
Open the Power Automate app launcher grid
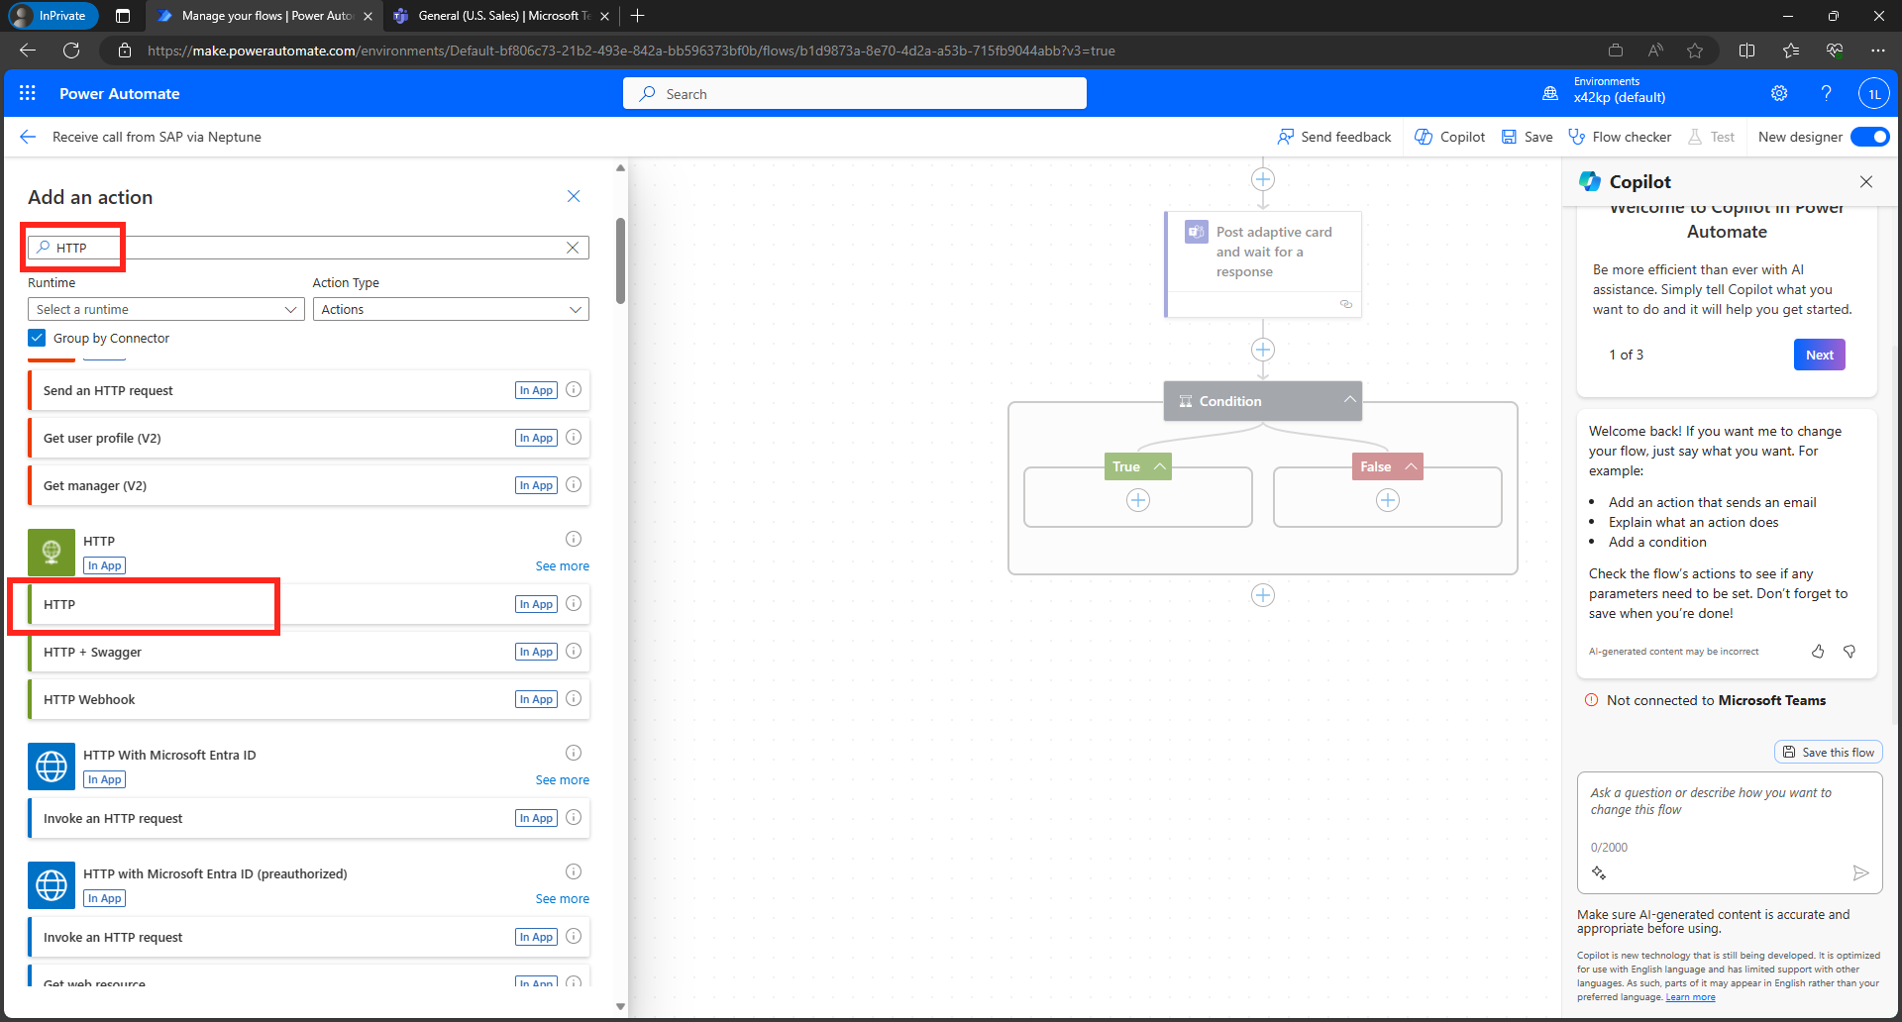coord(28,93)
